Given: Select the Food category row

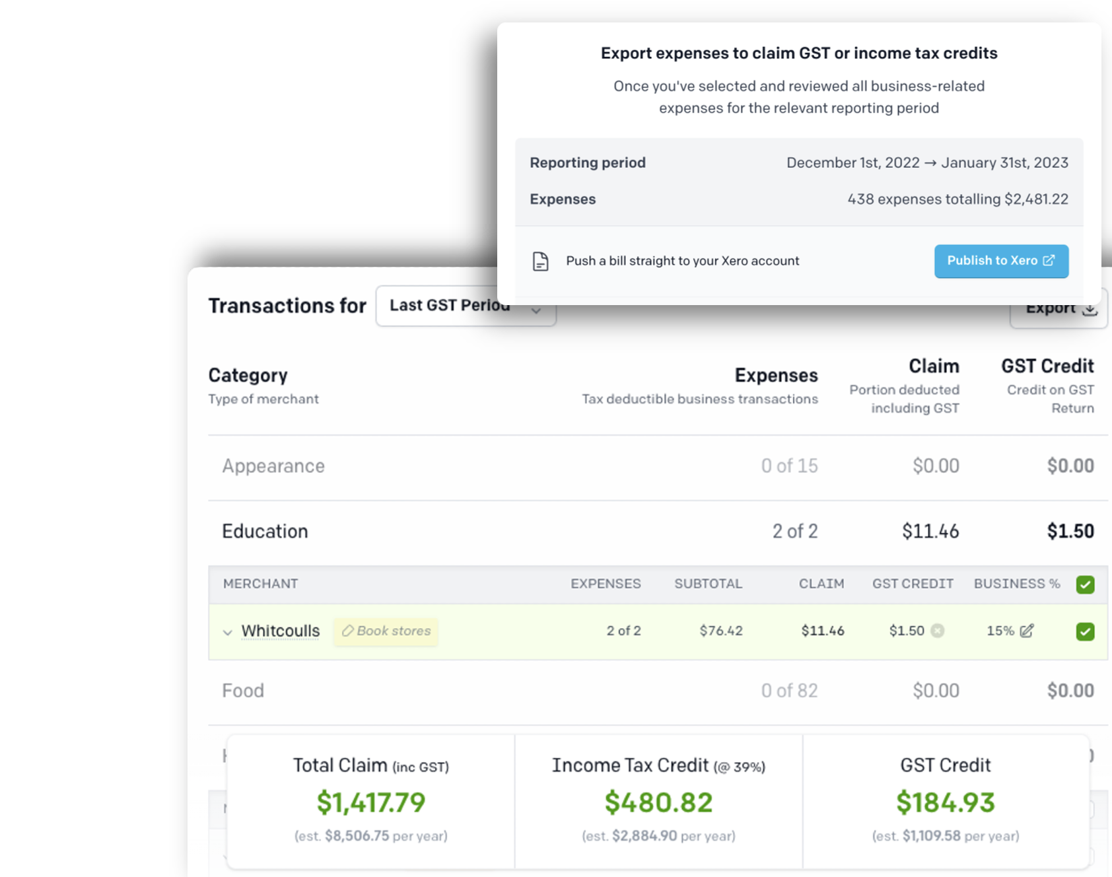Looking at the screenshot, I should [243, 690].
